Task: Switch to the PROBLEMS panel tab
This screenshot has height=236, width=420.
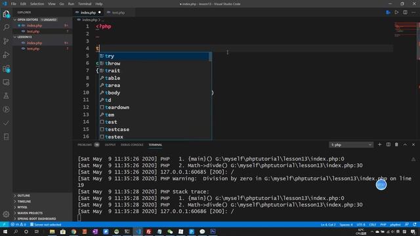Action: pyautogui.click(x=88, y=145)
